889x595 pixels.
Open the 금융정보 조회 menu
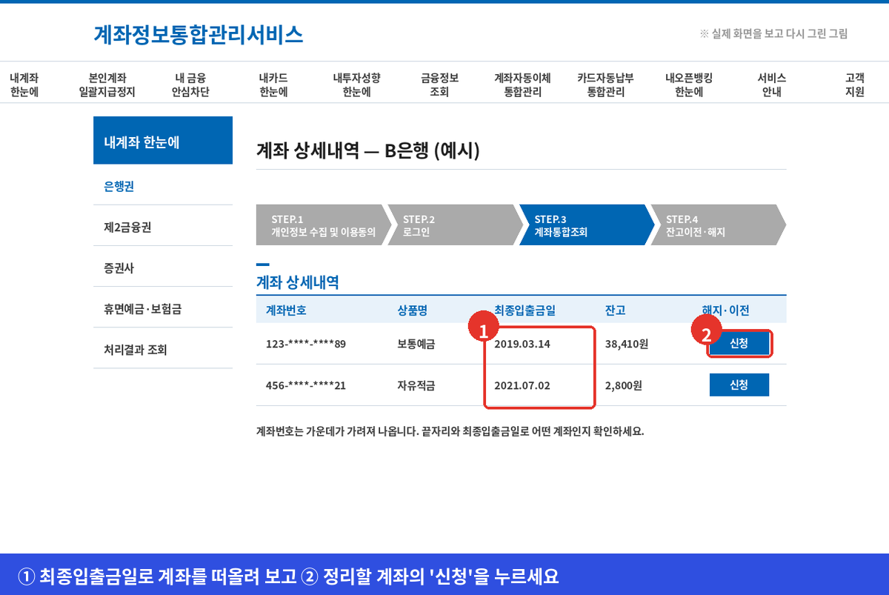pos(439,85)
